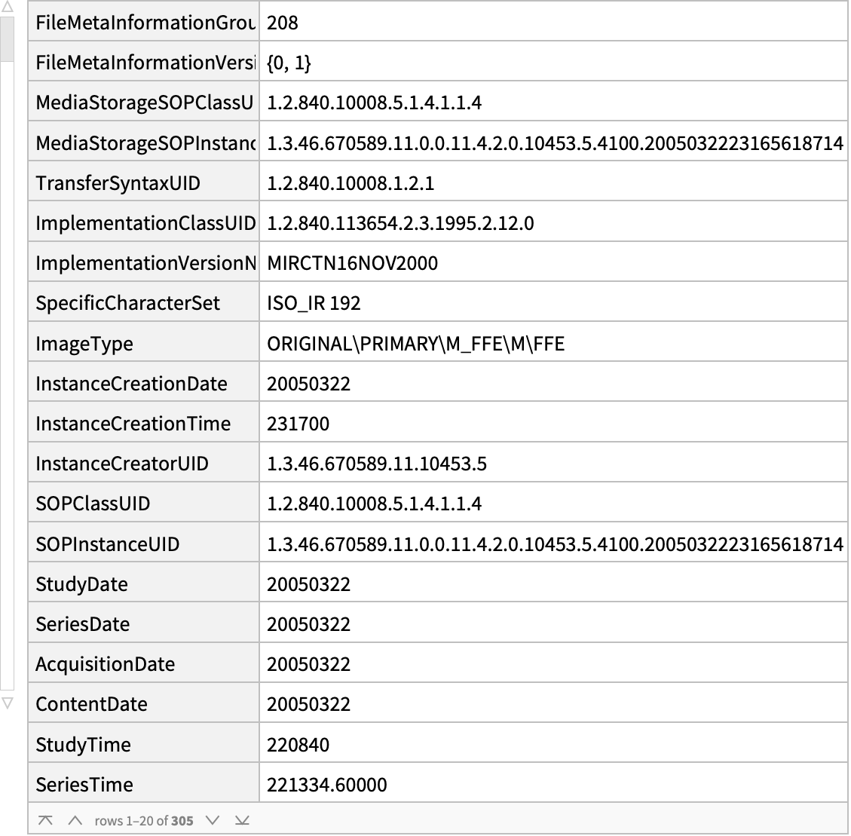Select the InstanceCreatorUID row key

pos(121,464)
